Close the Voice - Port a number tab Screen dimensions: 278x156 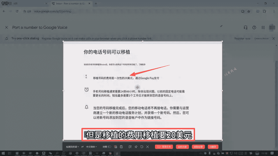pyautogui.click(x=89, y=3)
